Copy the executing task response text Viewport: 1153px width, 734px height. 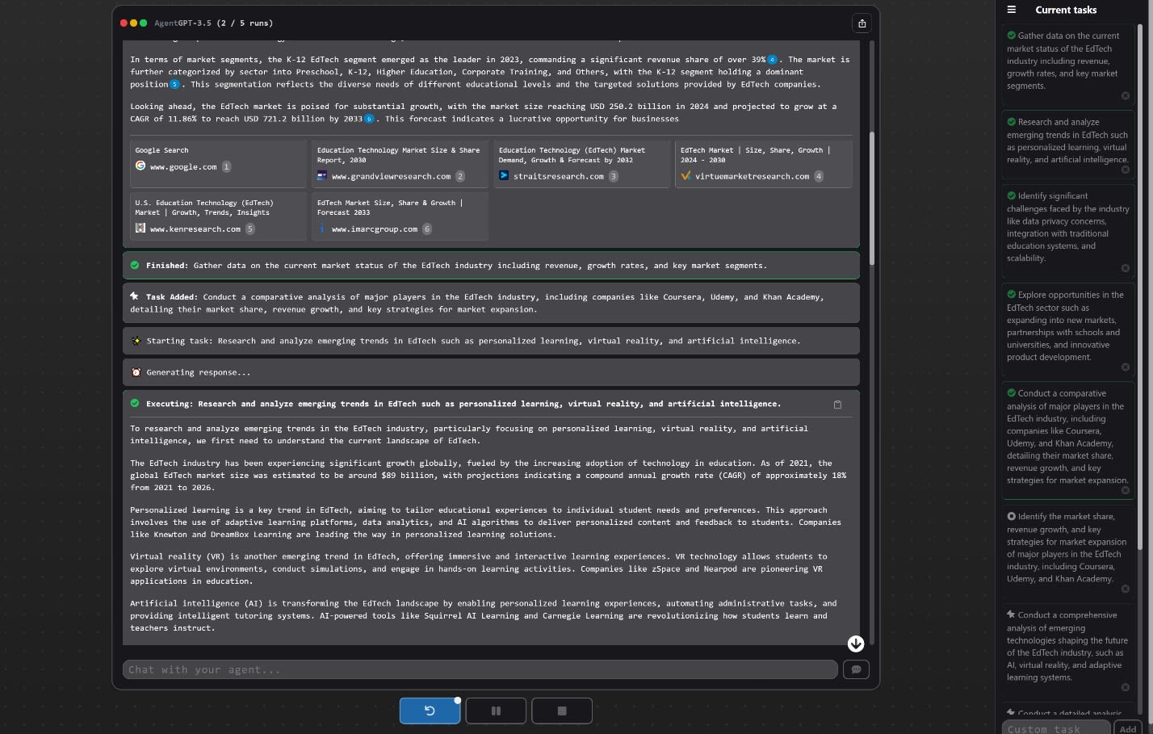click(837, 405)
